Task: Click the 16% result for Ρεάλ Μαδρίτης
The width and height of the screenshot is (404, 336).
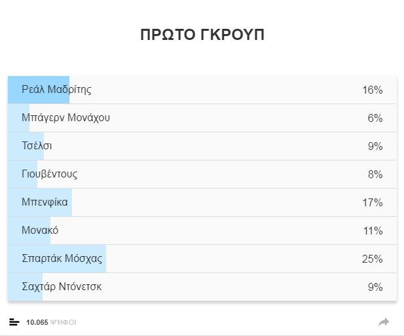Action: click(372, 90)
